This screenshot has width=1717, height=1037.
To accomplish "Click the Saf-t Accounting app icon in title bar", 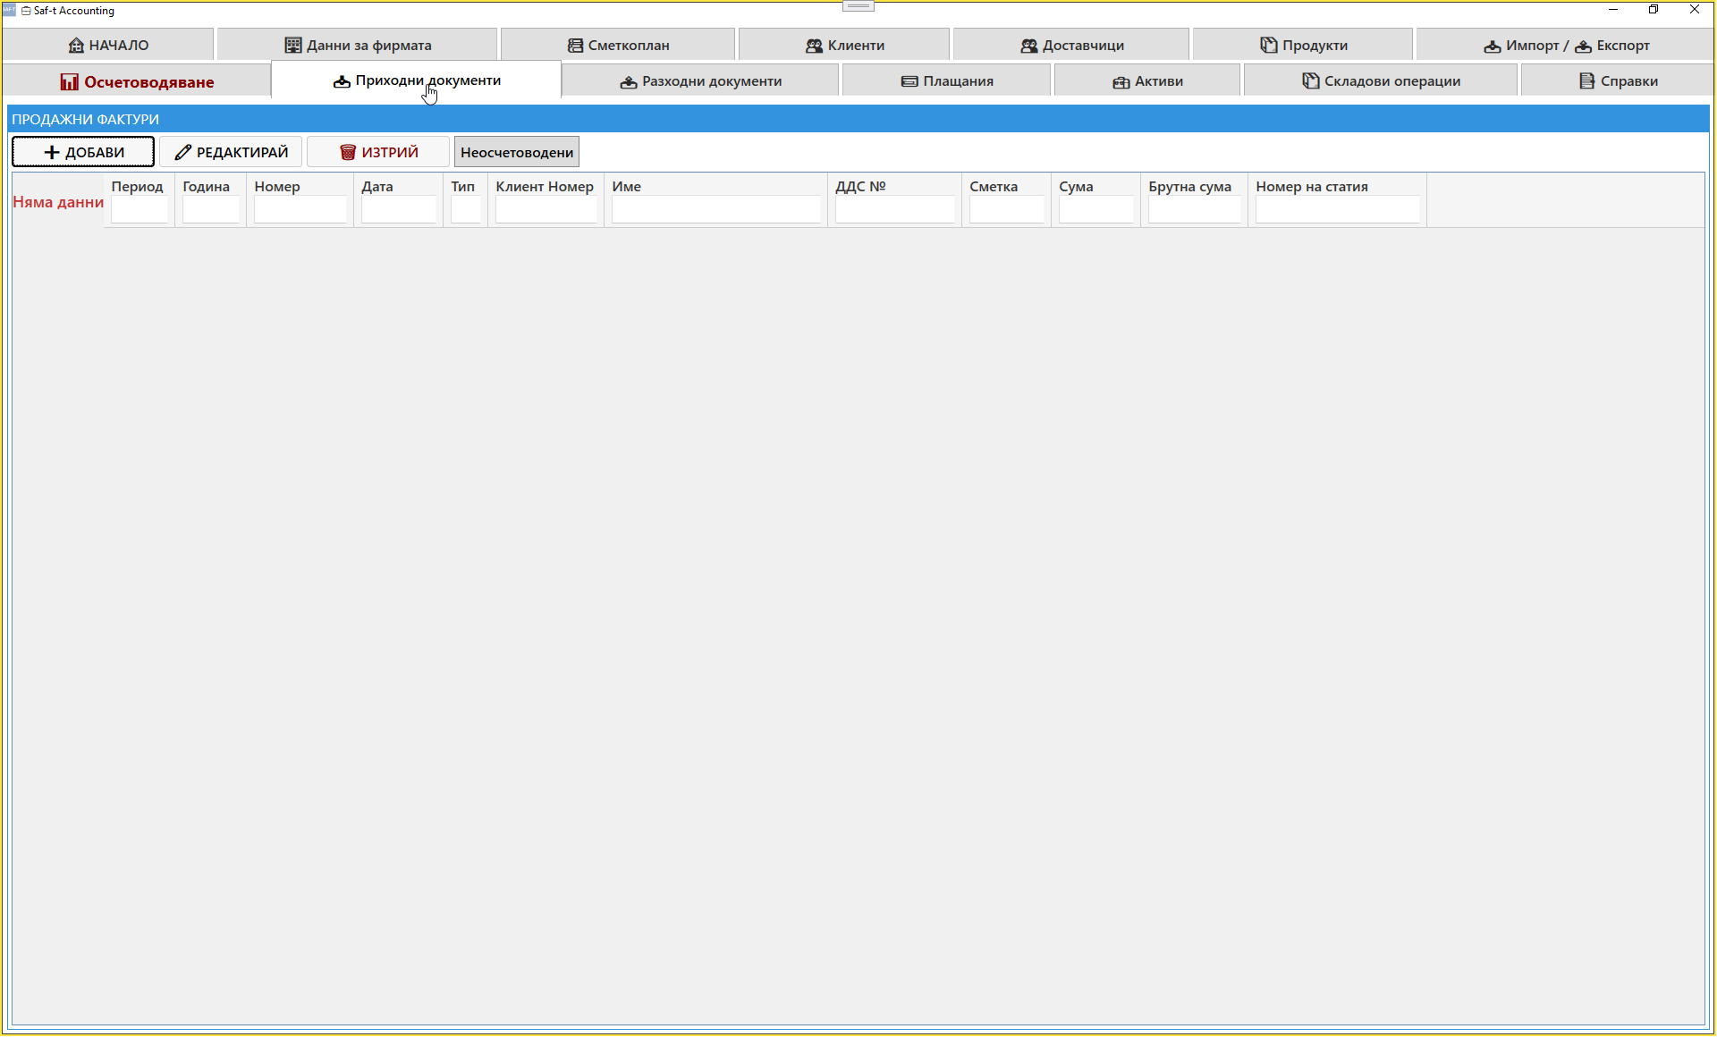I will pyautogui.click(x=9, y=10).
